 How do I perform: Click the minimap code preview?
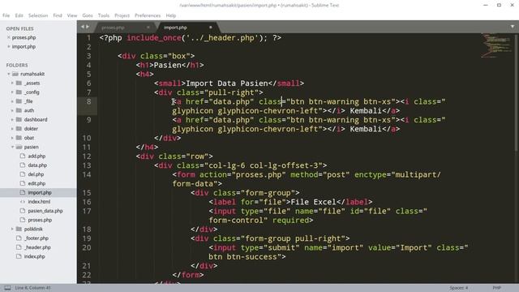coord(495,45)
